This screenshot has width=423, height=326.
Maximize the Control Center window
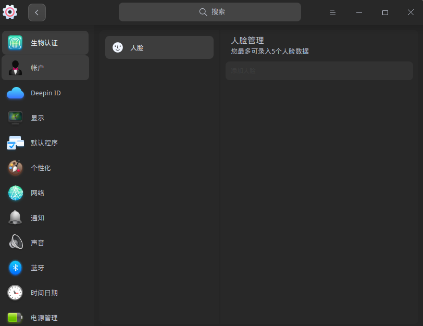tap(385, 12)
